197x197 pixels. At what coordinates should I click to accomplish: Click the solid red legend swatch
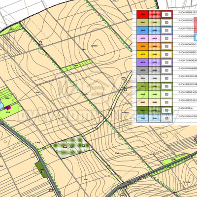pos(143,14)
